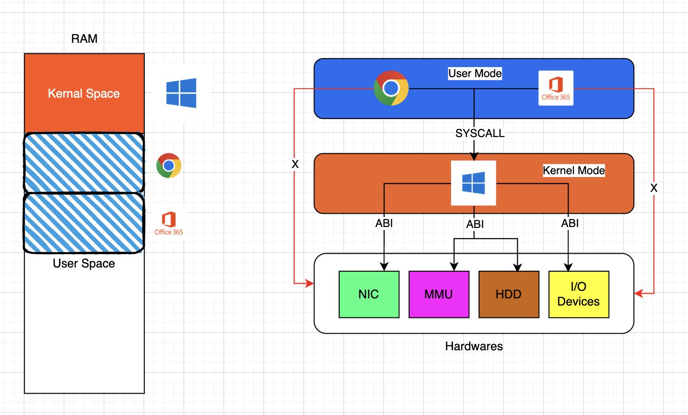The width and height of the screenshot is (688, 415).
Task: Click the User Mode label
Action: [x=475, y=73]
